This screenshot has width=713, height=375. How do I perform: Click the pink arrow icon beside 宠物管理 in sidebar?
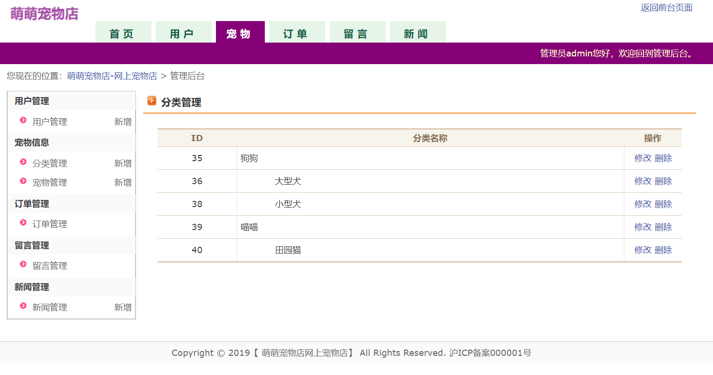tap(23, 182)
